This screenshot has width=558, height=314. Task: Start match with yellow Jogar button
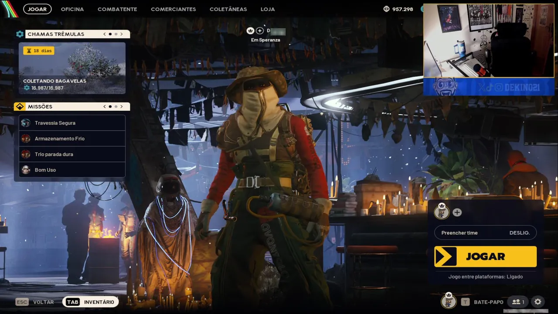coord(485,256)
